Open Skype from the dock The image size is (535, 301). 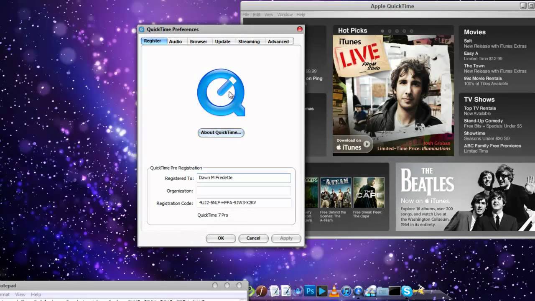pos(407,291)
